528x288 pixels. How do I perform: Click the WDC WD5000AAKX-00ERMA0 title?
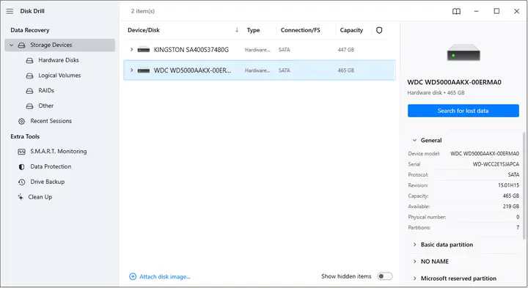(454, 82)
